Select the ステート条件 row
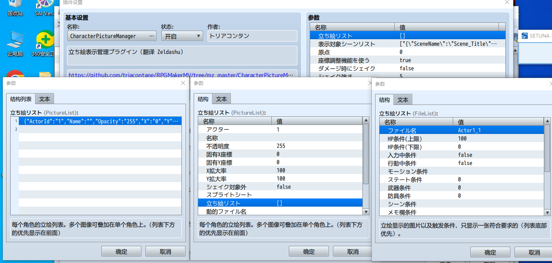The image size is (552, 263). click(462, 179)
